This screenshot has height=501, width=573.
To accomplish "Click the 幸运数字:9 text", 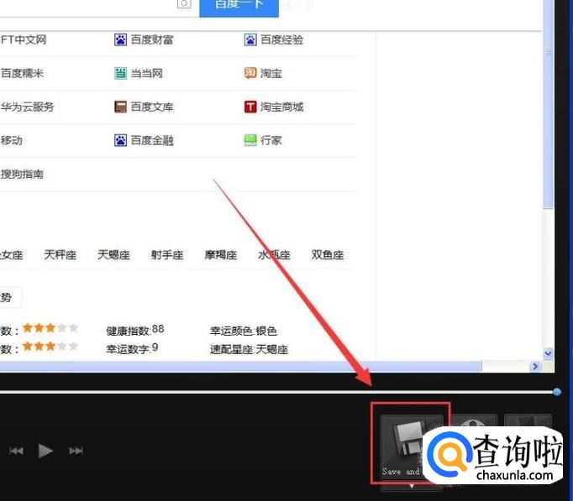I will pos(132,348).
